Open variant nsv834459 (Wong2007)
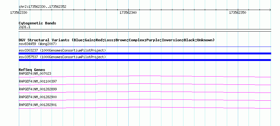Screen dimensions: 280x126 coord(38,44)
